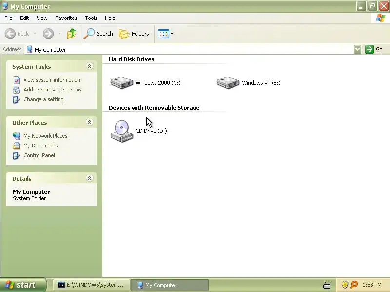Collapse the Other Places panel
Image resolution: width=390 pixels, height=292 pixels.
pyautogui.click(x=89, y=122)
